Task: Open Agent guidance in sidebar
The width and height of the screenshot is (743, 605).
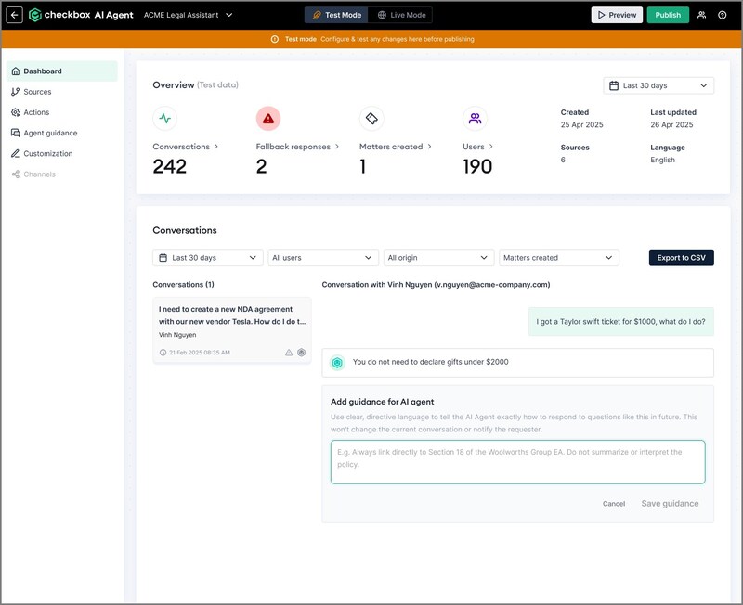Action: [x=62, y=133]
